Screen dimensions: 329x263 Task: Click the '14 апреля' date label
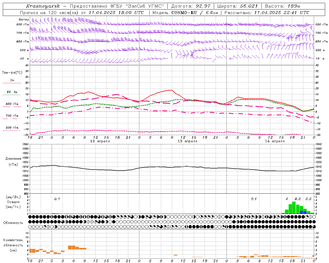pyautogui.click(x=275, y=141)
